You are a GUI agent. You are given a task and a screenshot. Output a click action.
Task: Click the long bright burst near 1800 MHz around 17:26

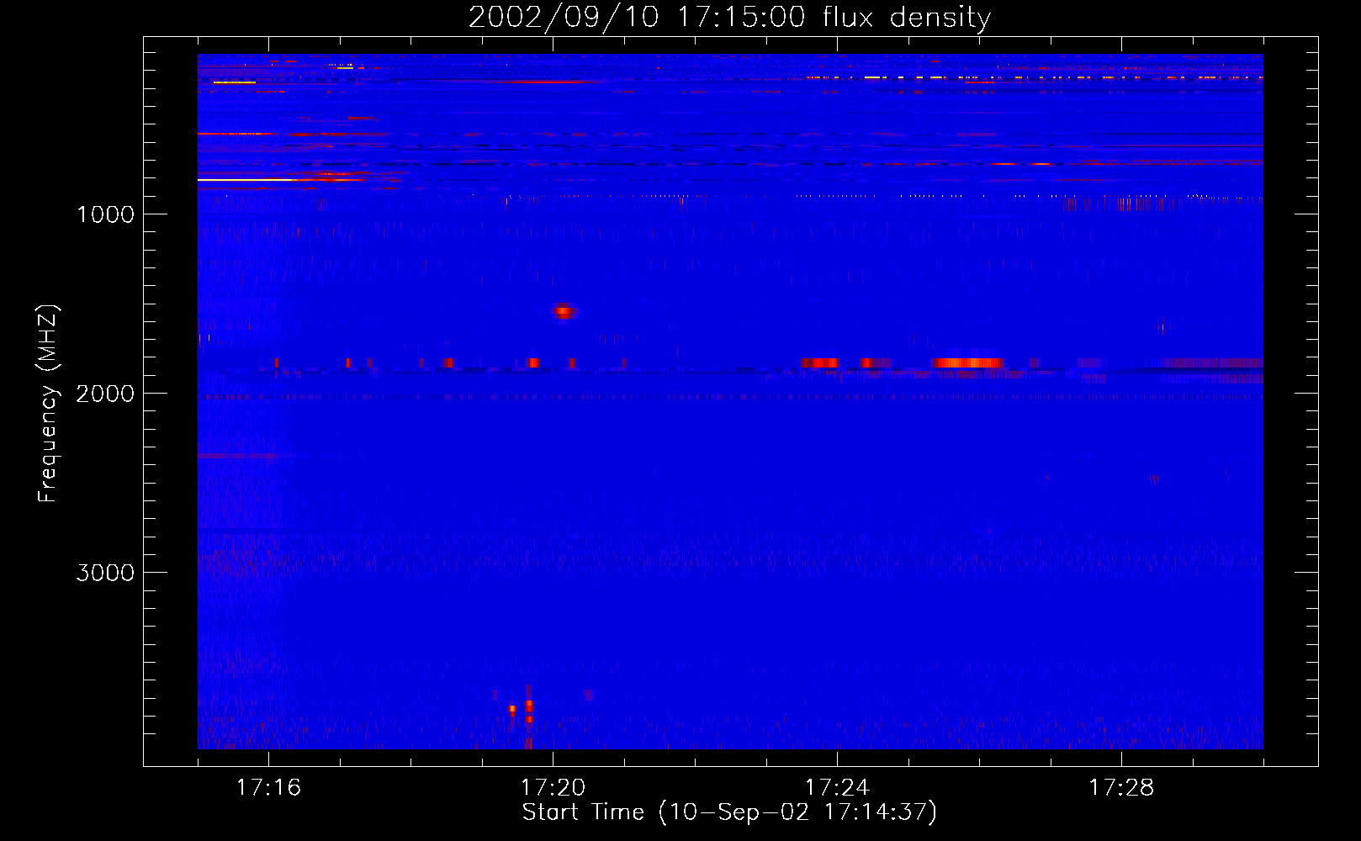(x=967, y=362)
